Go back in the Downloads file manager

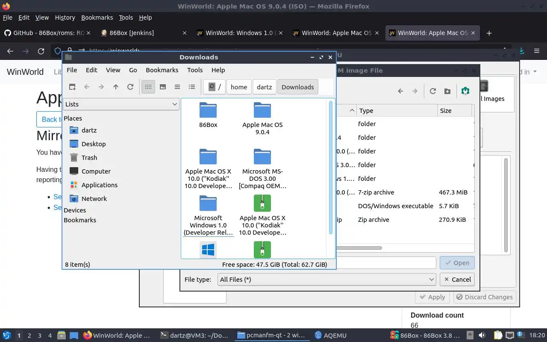click(87, 87)
